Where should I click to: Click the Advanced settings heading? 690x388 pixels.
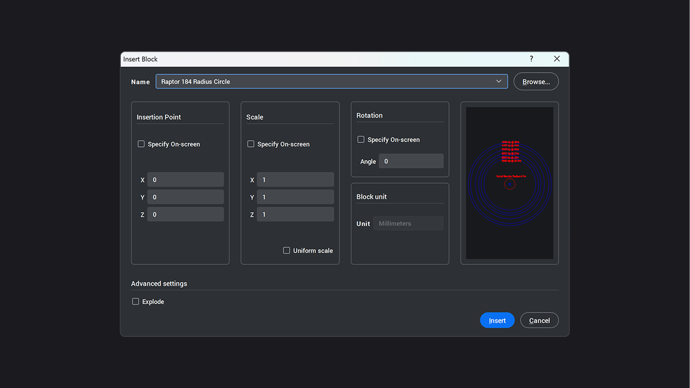tap(159, 284)
